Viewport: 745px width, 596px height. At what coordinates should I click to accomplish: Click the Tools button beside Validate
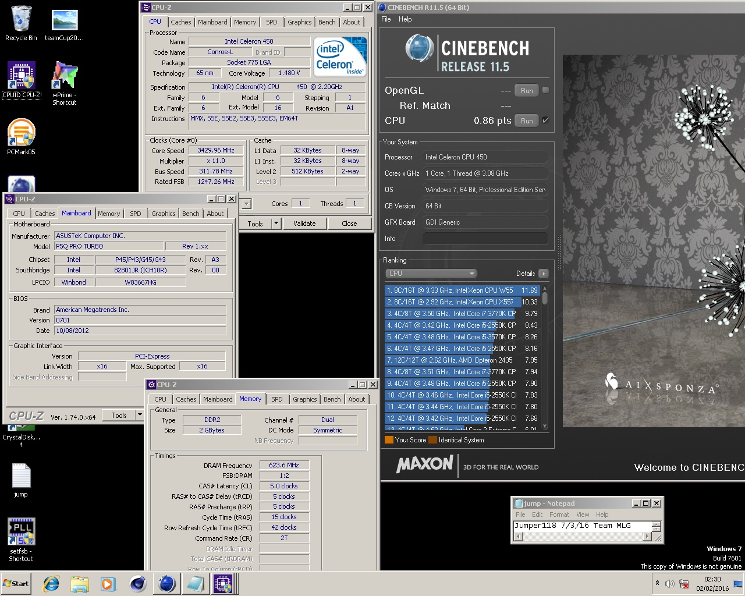255,223
